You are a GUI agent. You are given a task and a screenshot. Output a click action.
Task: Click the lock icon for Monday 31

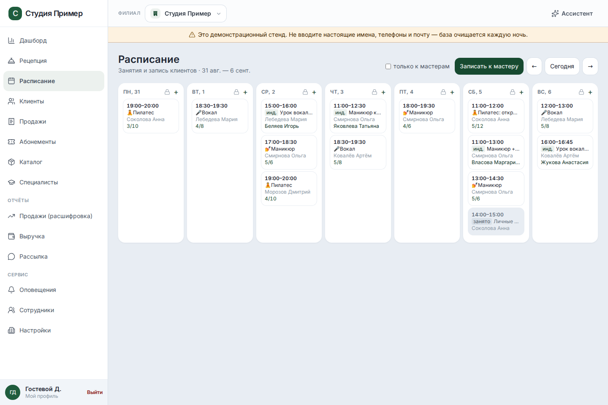tap(167, 92)
